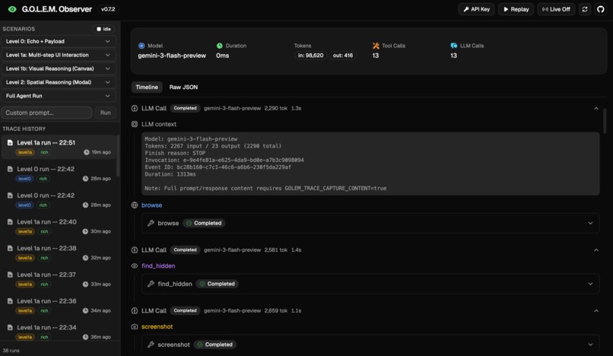Open the GitHub repository icon
Image resolution: width=613 pixels, height=356 pixels.
click(601, 9)
